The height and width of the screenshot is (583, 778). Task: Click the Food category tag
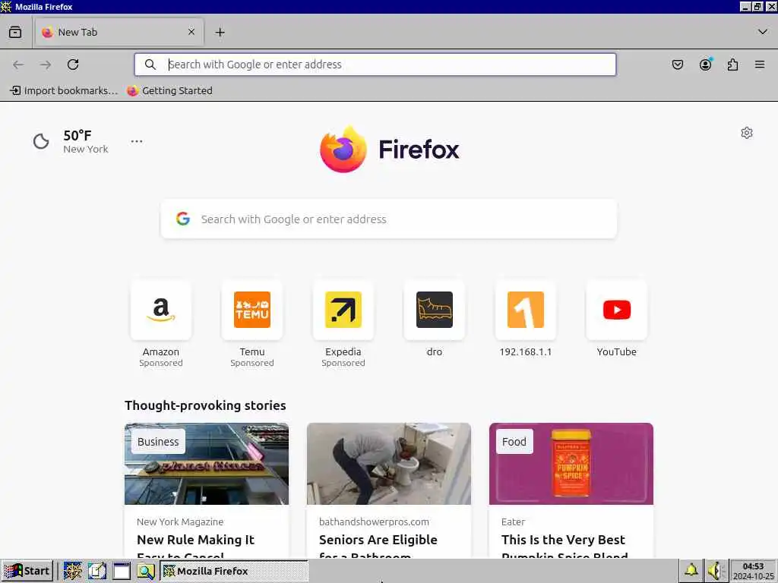514,441
